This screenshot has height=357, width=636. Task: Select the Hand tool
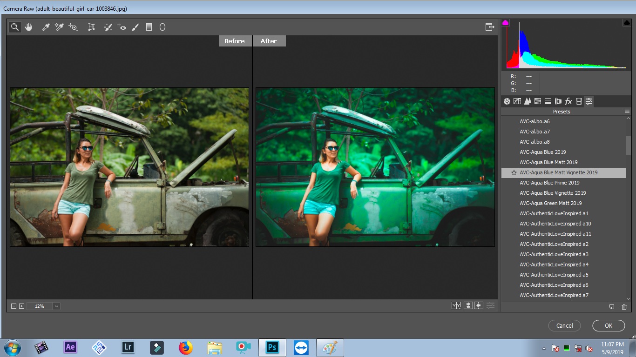(29, 27)
